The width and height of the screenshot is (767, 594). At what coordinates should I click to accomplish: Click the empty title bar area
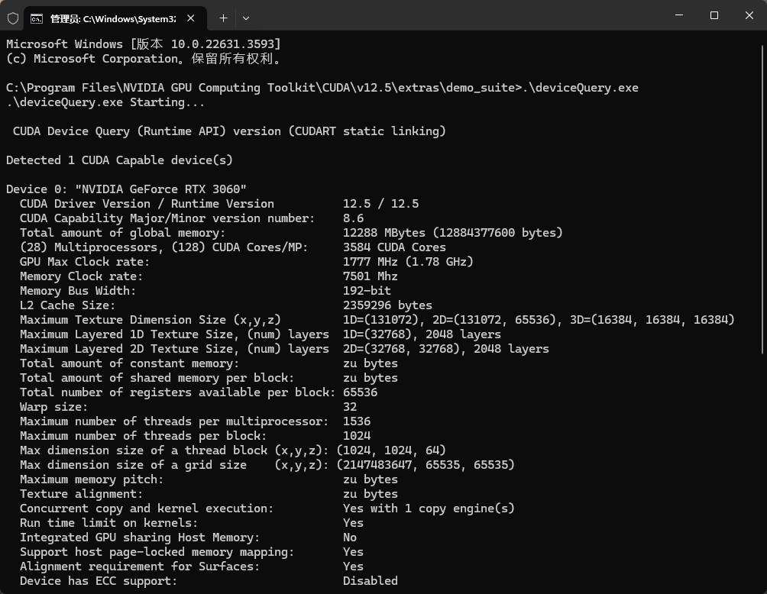458,15
